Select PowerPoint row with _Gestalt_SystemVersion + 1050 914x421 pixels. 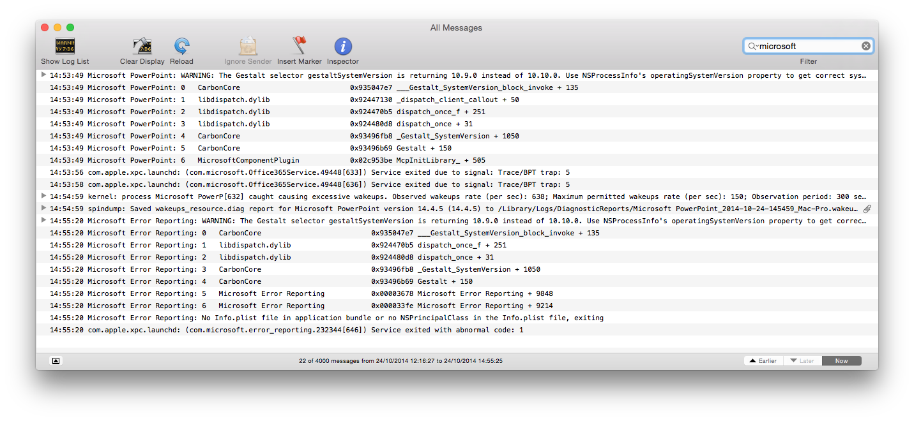point(457,136)
